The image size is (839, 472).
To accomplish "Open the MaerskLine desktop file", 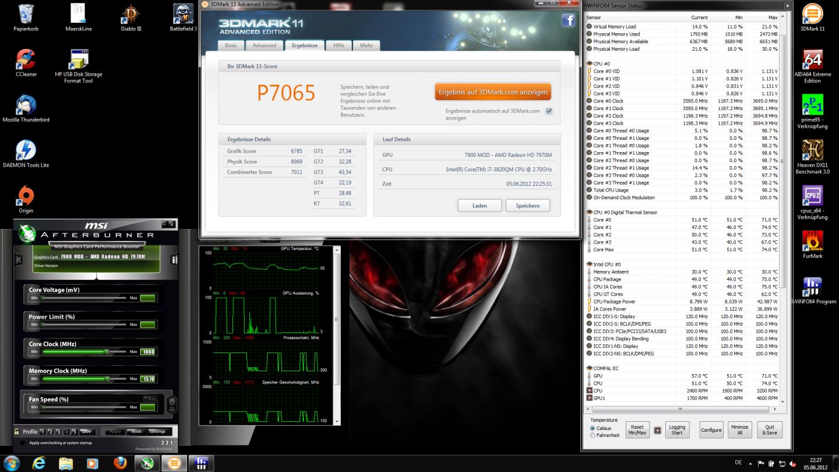I will (79, 17).
